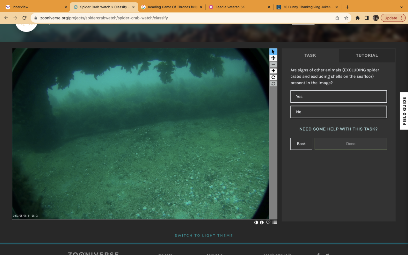Rotate the subject image
Viewport: 408px width, 255px height.
(x=273, y=77)
